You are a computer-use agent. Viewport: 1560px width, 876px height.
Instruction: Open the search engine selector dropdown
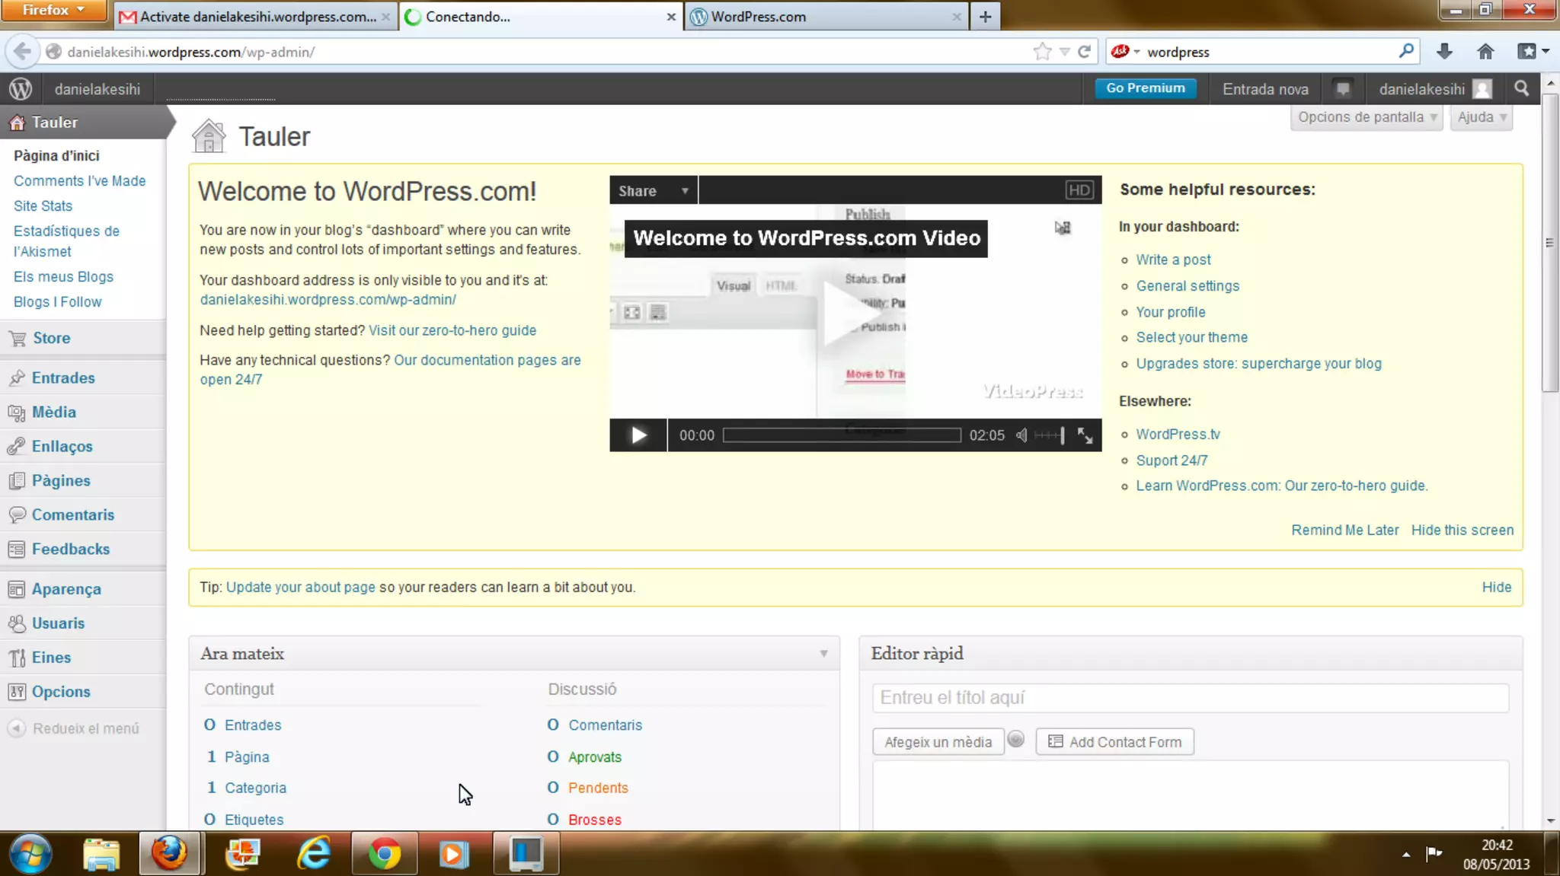pos(1125,51)
